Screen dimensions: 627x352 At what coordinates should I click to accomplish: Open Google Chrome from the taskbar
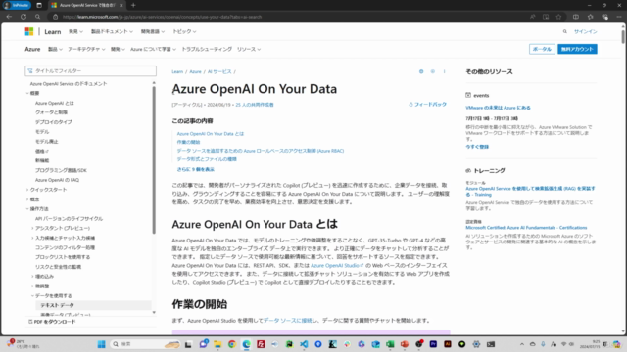232,344
